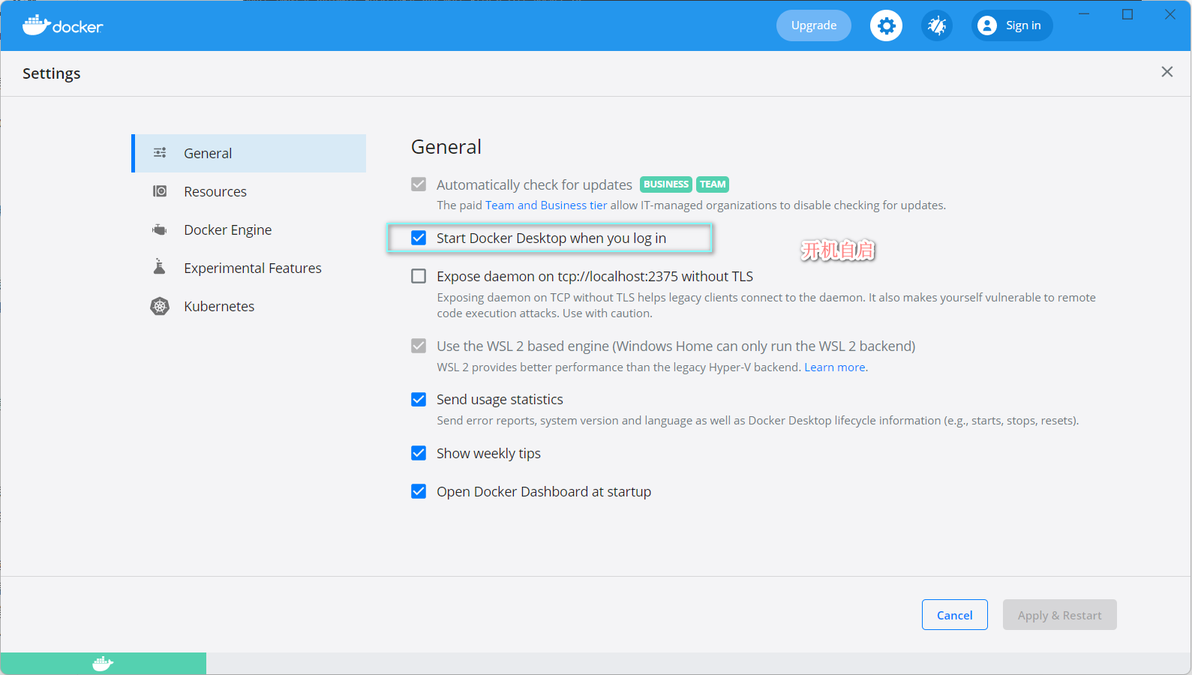Click the Send error reports description text

[758, 421]
